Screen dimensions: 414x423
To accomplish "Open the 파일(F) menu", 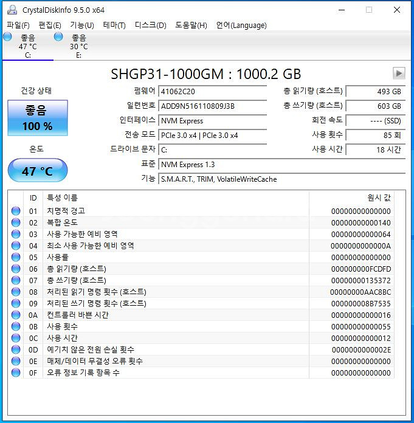I will tap(18, 25).
